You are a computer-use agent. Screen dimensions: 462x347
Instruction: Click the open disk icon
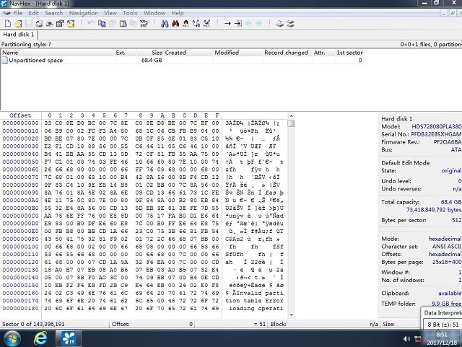(279, 24)
